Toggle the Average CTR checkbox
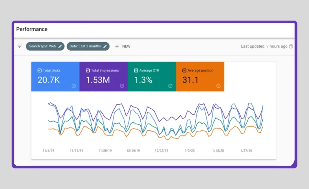 click(136, 70)
